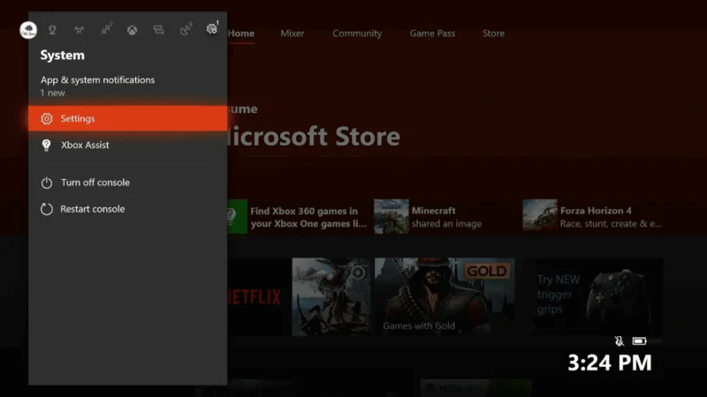Switch to the Store tab
707x397 pixels.
(493, 34)
